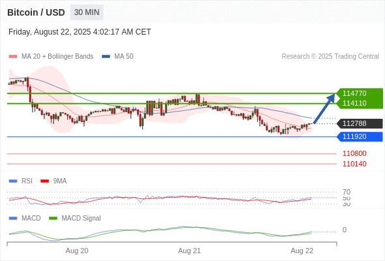Click the MA 50 blue legend swatch
The height and width of the screenshot is (261, 385).
[106, 57]
